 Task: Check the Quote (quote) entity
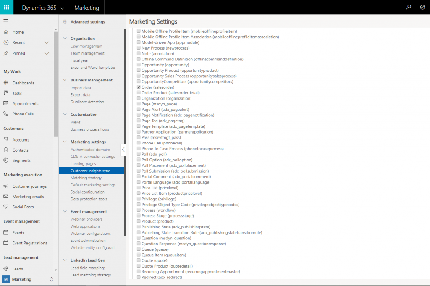(x=138, y=260)
